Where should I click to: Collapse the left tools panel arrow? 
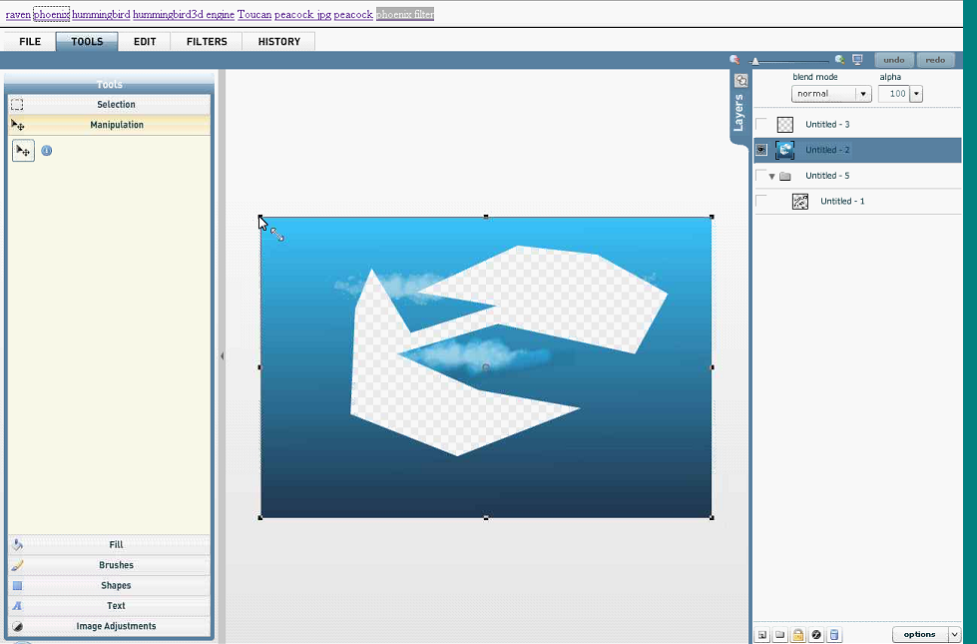pyautogui.click(x=222, y=356)
